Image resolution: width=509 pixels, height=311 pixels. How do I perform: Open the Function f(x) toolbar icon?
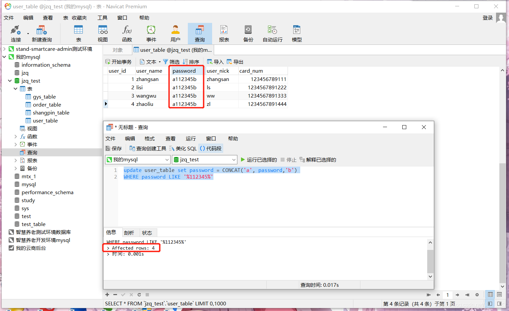pos(127,34)
